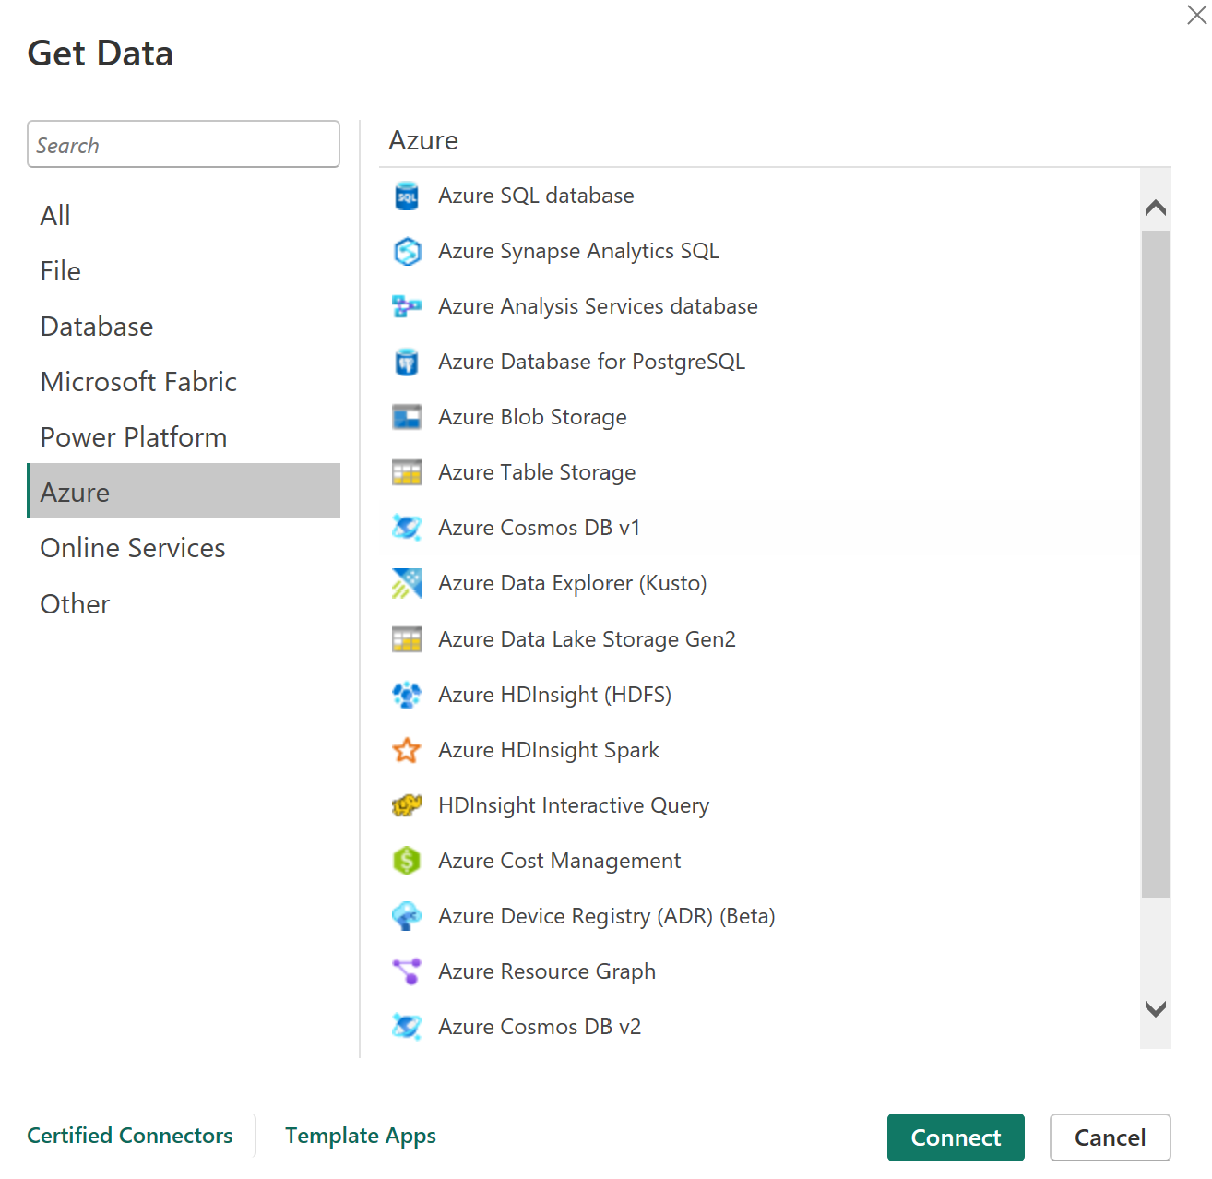Select 'Azure Resource Graph' text

point(547,971)
